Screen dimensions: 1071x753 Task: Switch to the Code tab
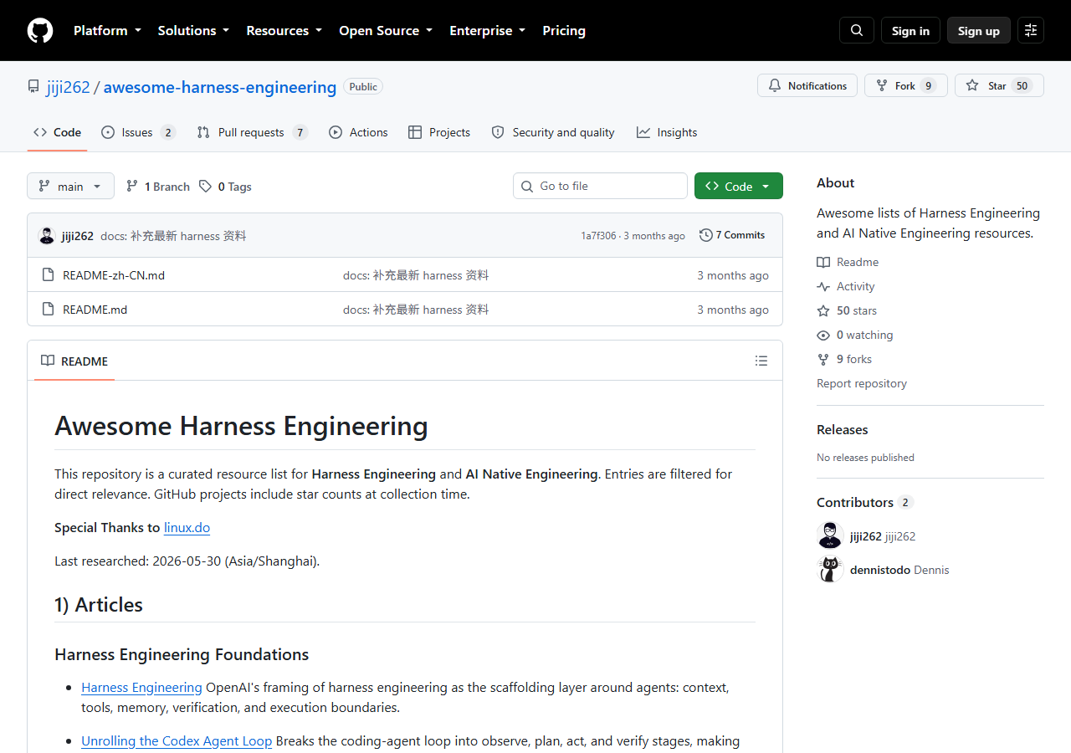point(57,132)
